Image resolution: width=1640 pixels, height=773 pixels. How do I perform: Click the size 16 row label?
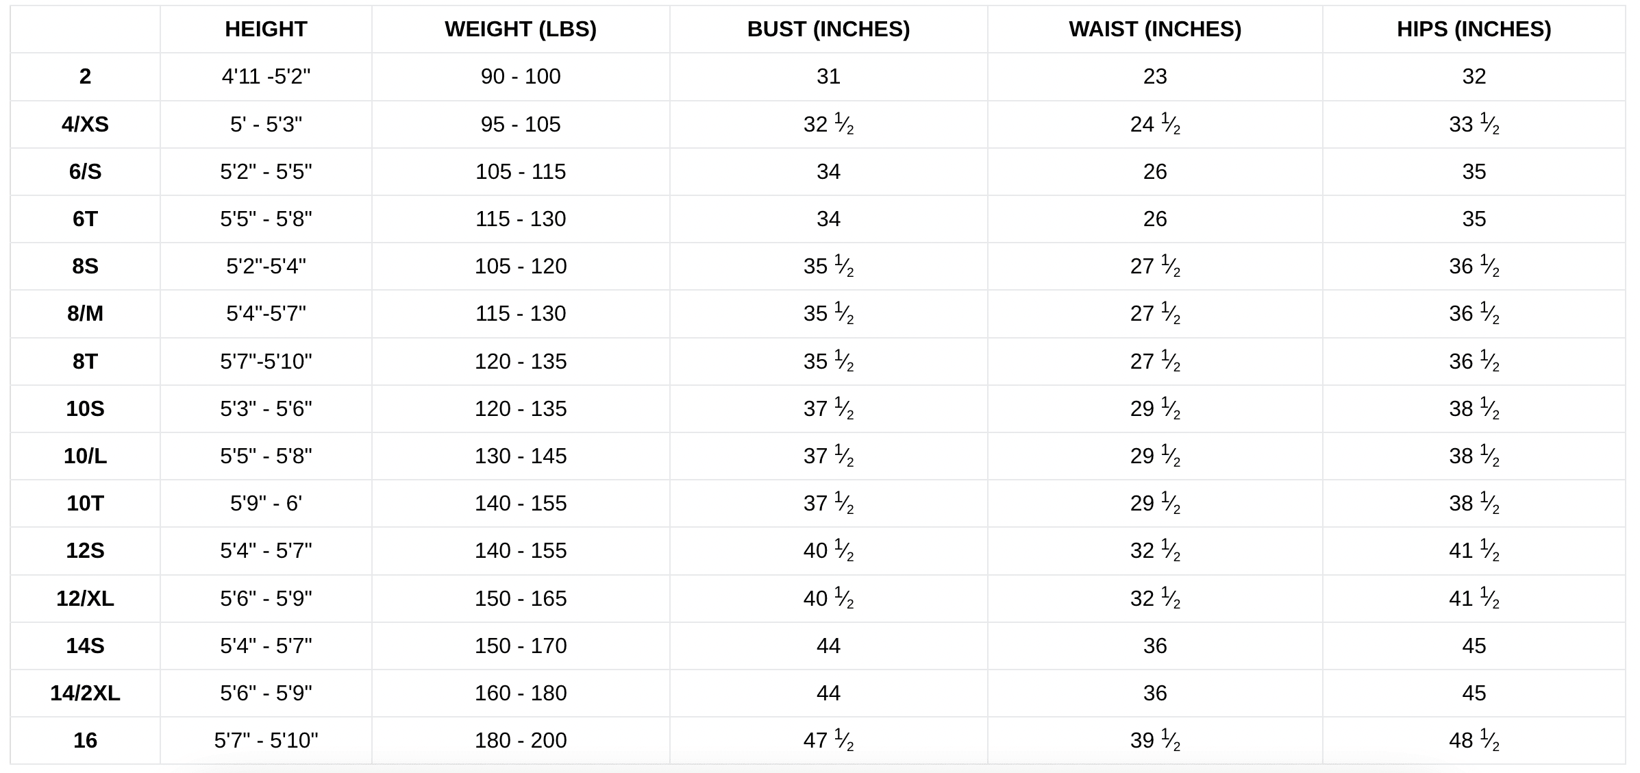(x=85, y=740)
